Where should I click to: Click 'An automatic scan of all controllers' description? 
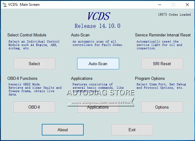coord(97,43)
